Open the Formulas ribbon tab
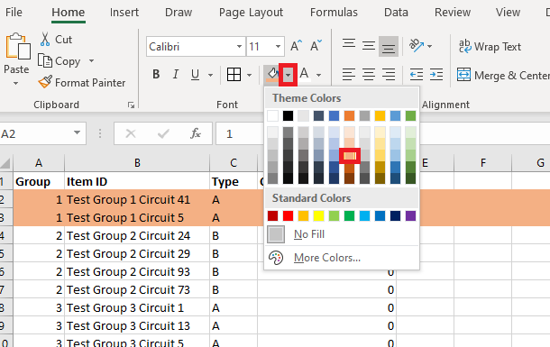This screenshot has height=347, width=550. pos(334,13)
